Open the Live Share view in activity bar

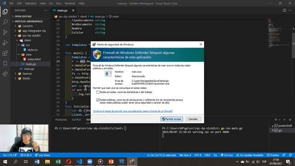pyautogui.click(x=5, y=74)
